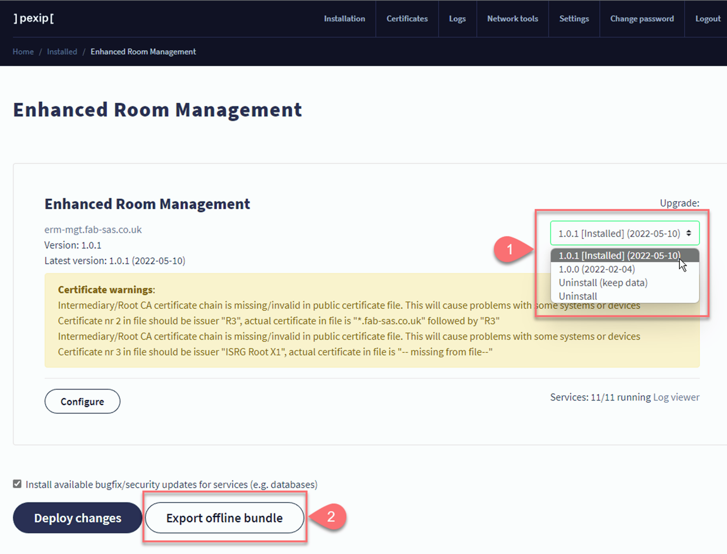Expand the Upgrade version dropdown
The width and height of the screenshot is (727, 554).
click(x=624, y=233)
